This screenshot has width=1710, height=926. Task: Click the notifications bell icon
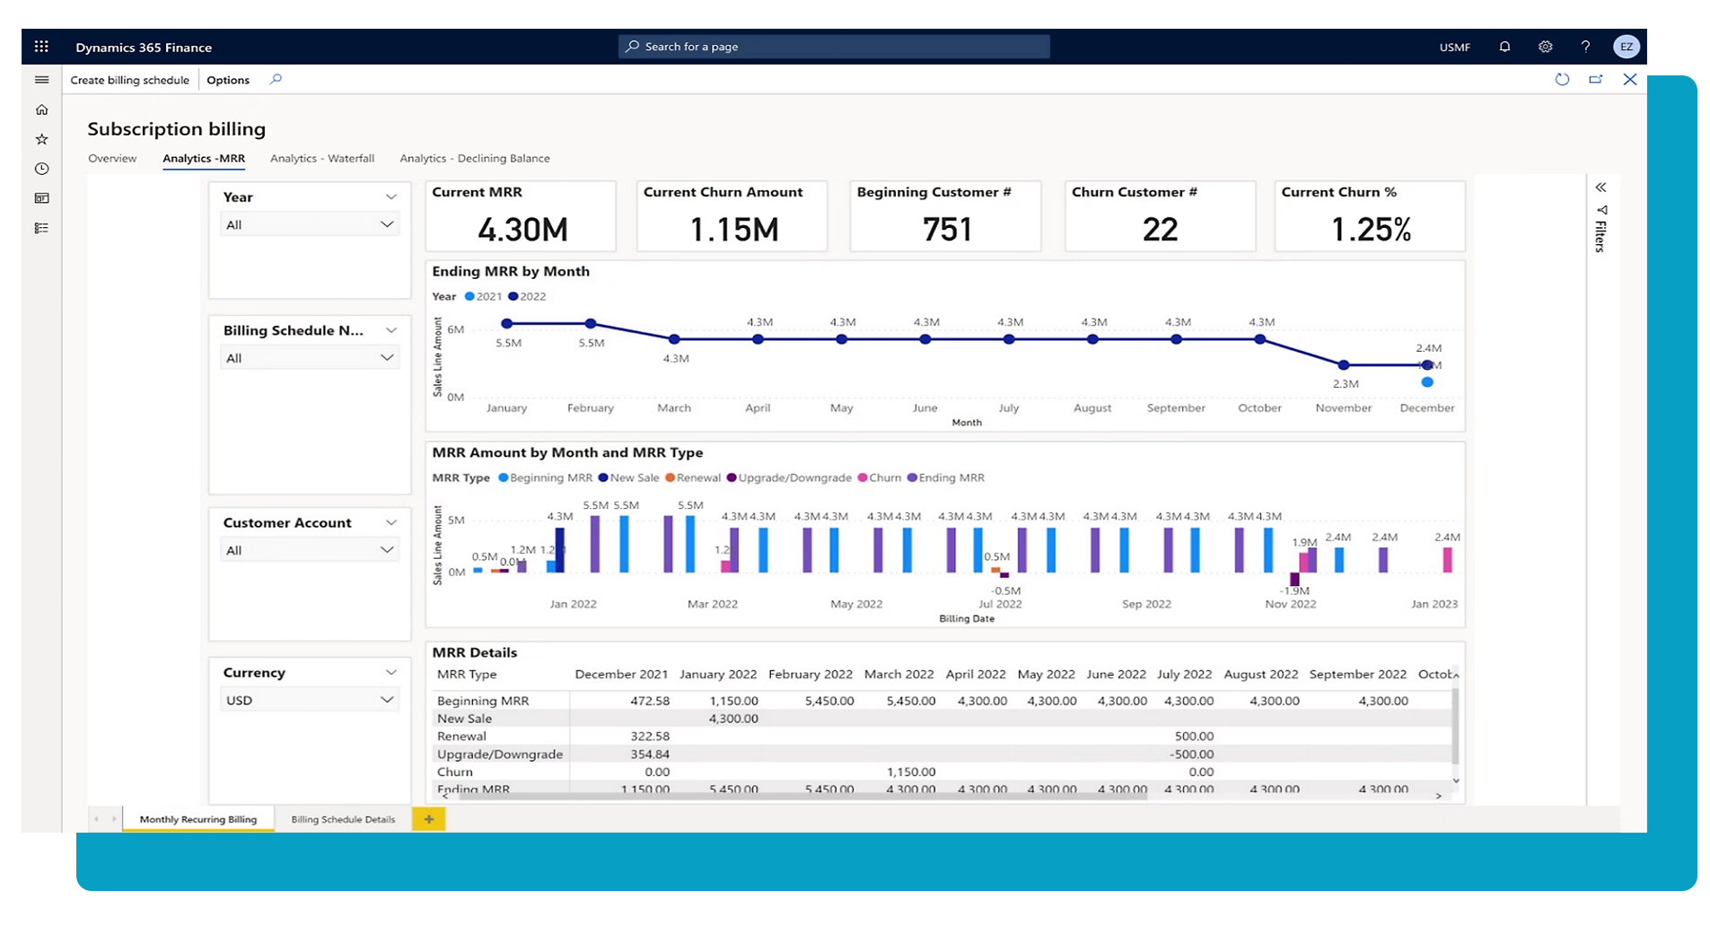[1504, 47]
